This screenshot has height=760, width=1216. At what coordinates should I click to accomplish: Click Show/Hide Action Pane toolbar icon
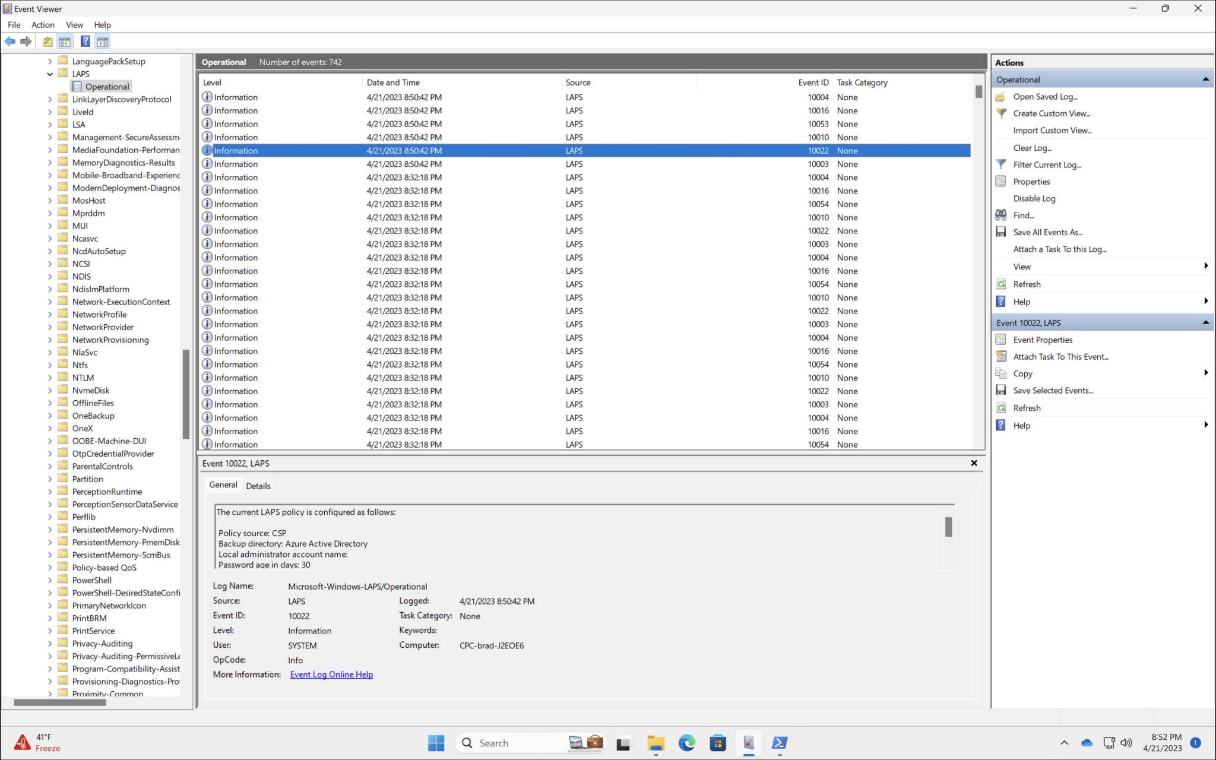click(x=103, y=42)
